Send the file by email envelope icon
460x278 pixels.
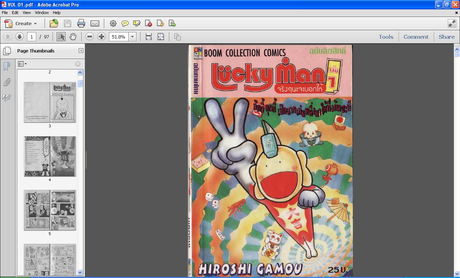coord(95,23)
